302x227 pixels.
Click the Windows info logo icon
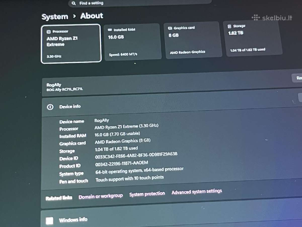click(50, 221)
